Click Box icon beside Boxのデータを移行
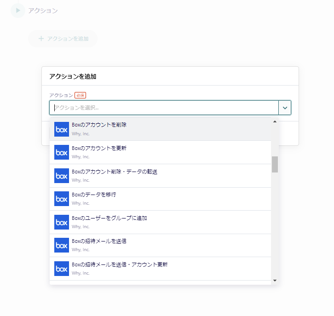The image size is (334, 316). point(62,199)
